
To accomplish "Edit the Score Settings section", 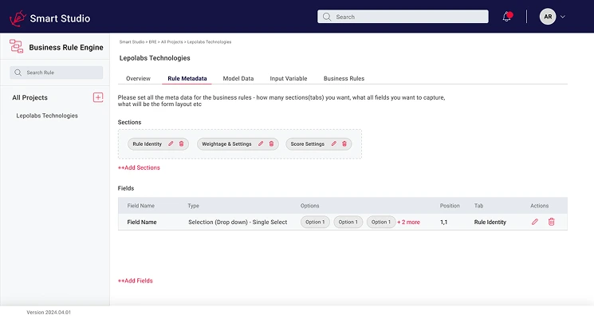I will [x=334, y=144].
